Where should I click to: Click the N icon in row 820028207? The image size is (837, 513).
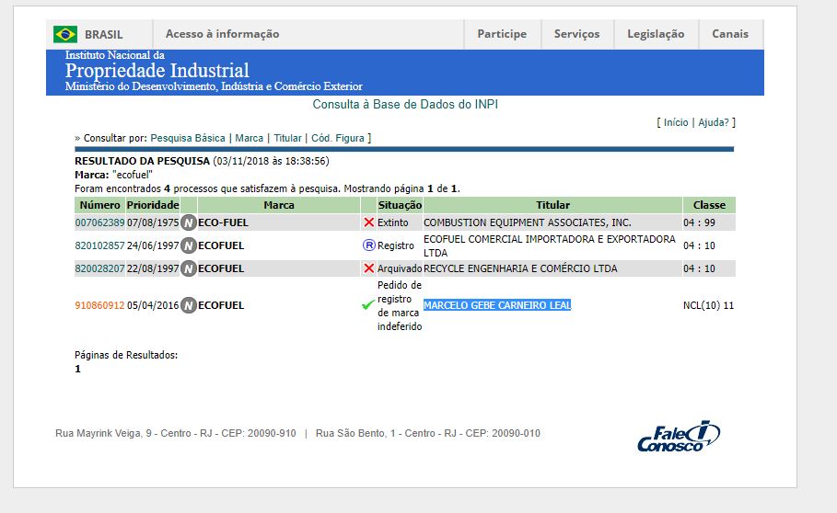pos(189,268)
